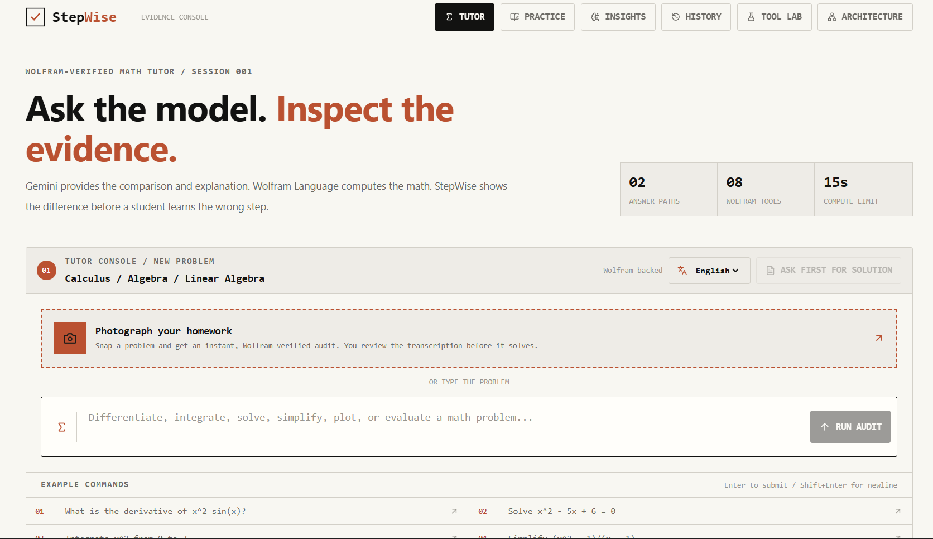Click the translate language icon

point(682,271)
